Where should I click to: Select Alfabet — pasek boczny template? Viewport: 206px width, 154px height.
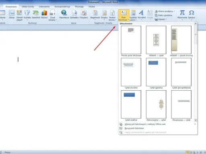pyautogui.click(x=181, y=40)
